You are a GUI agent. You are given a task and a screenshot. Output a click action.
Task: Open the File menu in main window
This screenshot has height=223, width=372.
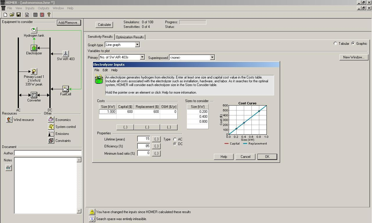tap(10, 8)
